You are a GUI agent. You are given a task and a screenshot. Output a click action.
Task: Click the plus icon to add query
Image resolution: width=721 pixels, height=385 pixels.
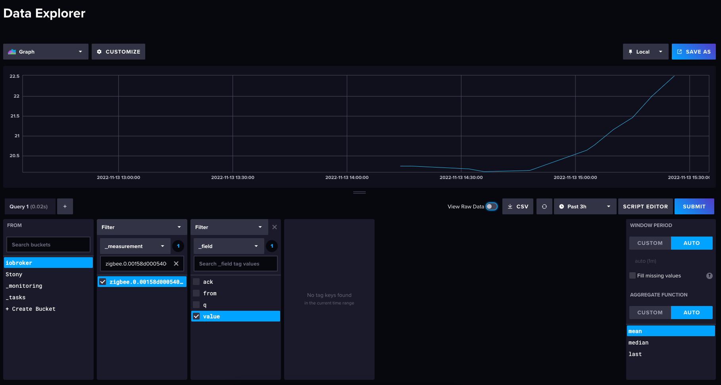click(65, 206)
